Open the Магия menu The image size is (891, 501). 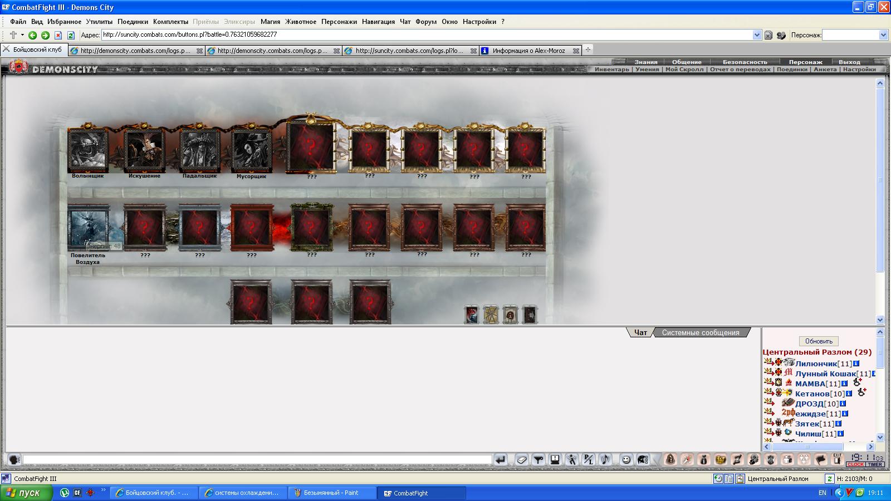[x=270, y=22]
